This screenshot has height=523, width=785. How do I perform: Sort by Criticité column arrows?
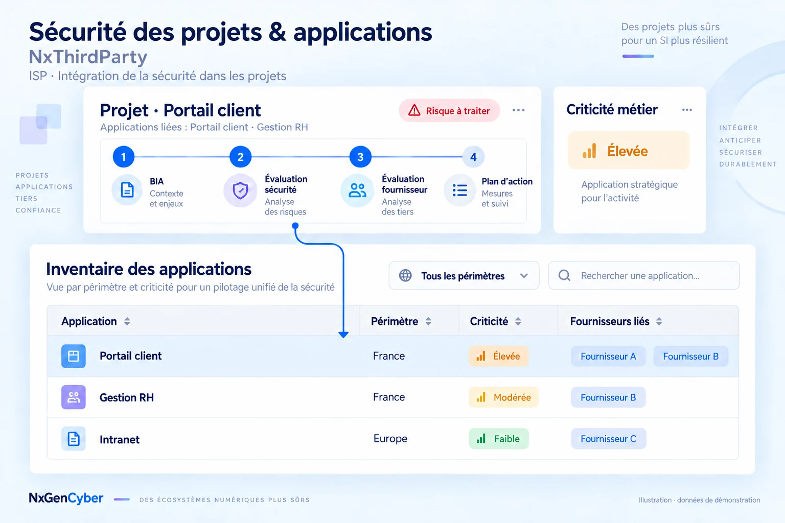(x=518, y=321)
